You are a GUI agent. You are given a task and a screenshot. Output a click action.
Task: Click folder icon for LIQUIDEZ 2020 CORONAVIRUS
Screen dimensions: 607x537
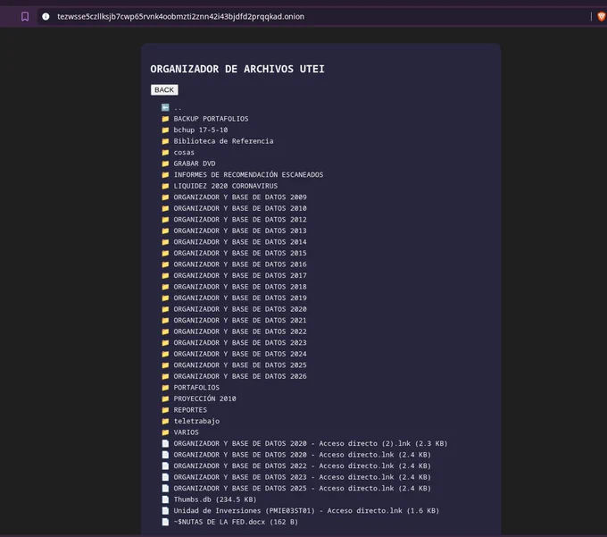click(x=165, y=186)
